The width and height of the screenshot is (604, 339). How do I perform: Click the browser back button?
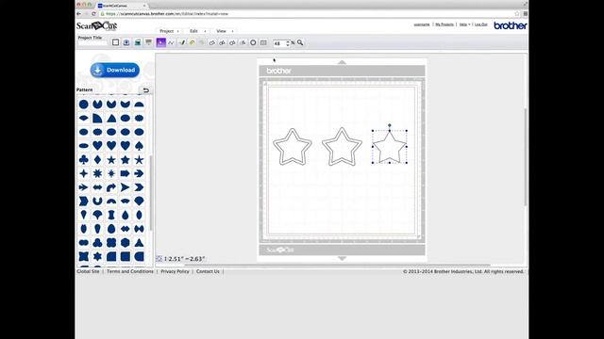[79, 14]
